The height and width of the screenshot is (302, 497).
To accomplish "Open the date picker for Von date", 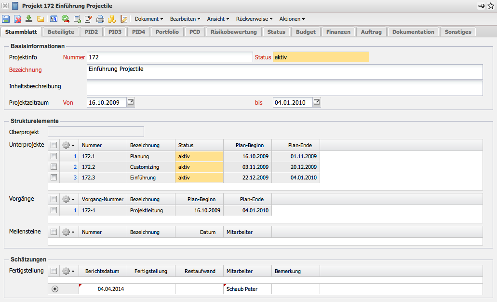I will click(x=131, y=102).
